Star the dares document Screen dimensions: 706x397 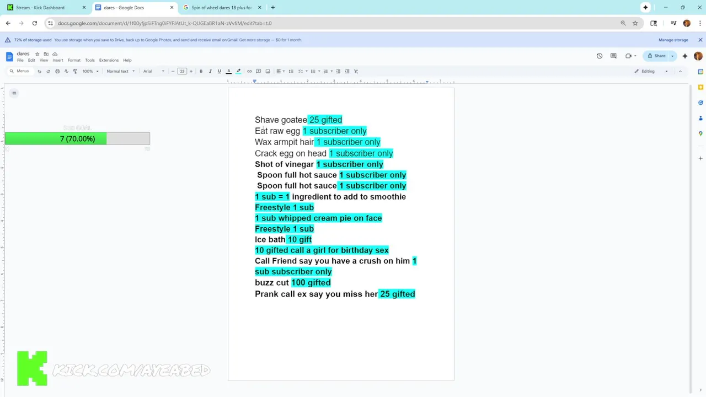tap(37, 54)
